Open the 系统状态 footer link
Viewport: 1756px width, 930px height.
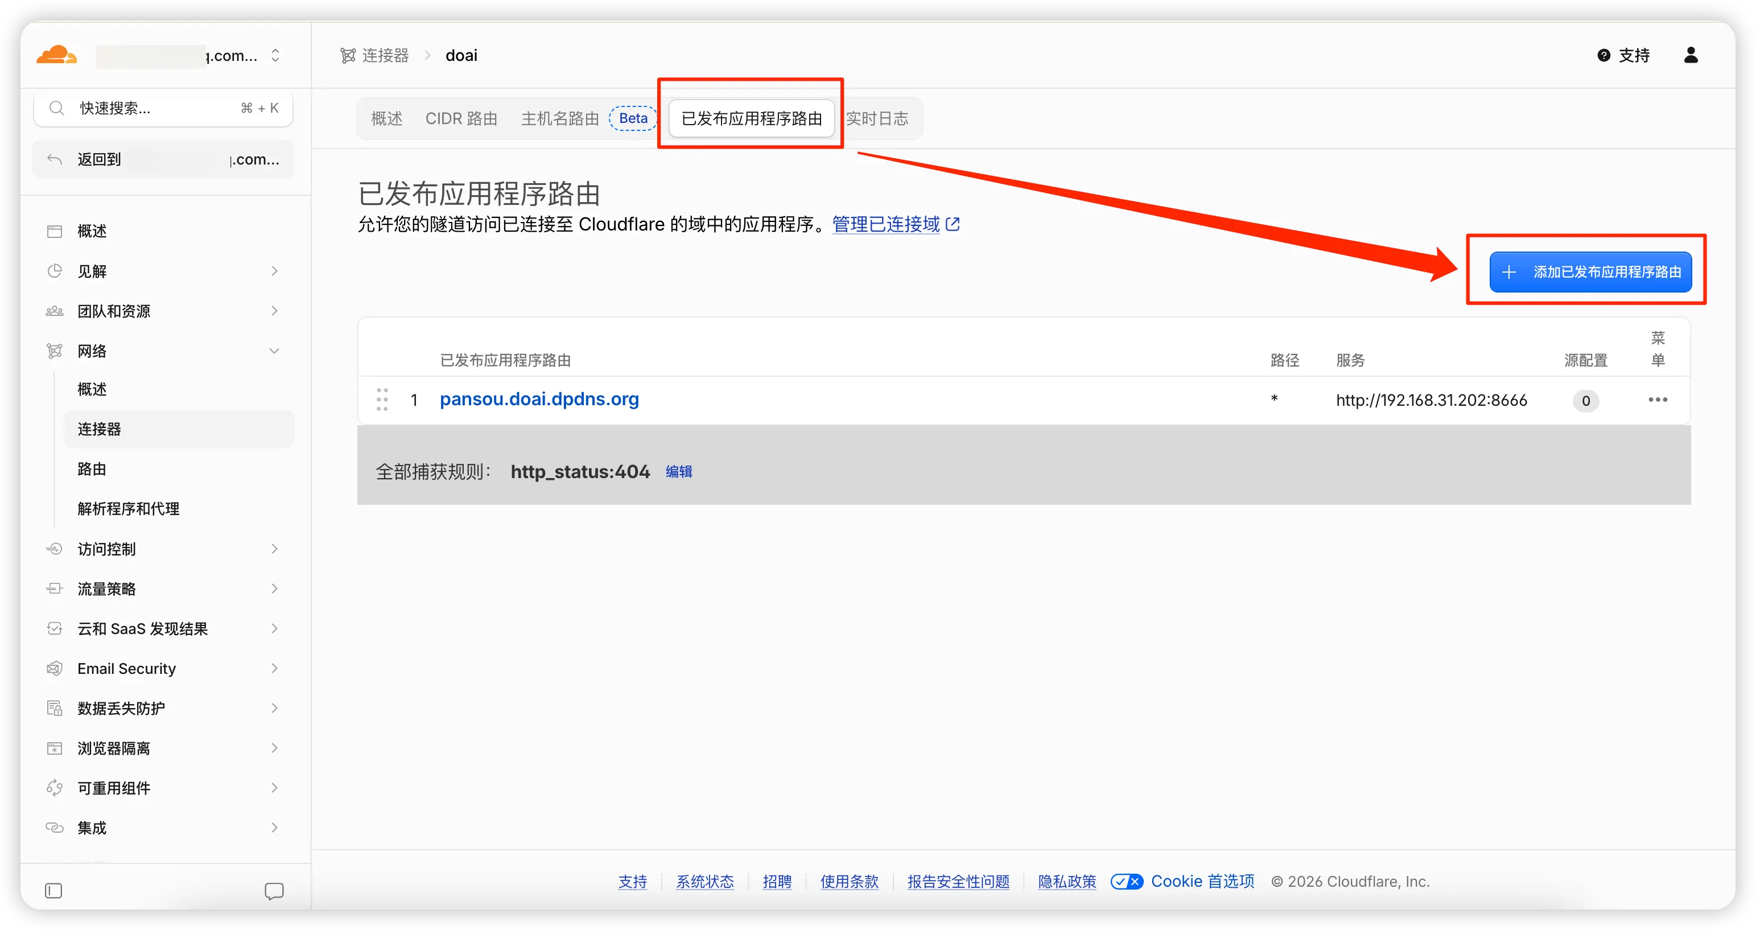(x=705, y=882)
